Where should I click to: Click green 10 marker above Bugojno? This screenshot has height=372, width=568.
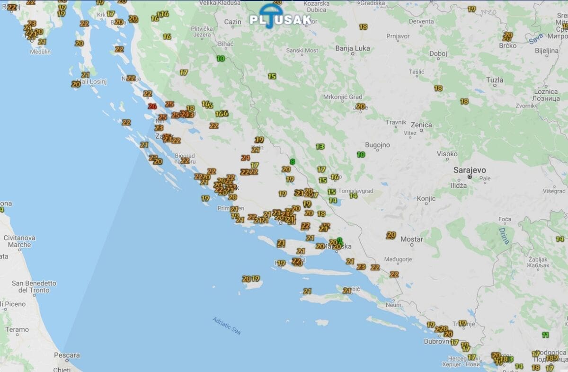tap(361, 155)
